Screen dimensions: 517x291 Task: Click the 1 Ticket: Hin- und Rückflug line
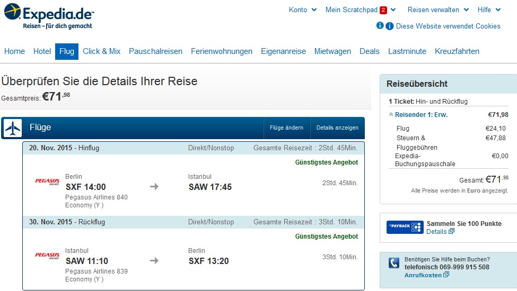428,101
